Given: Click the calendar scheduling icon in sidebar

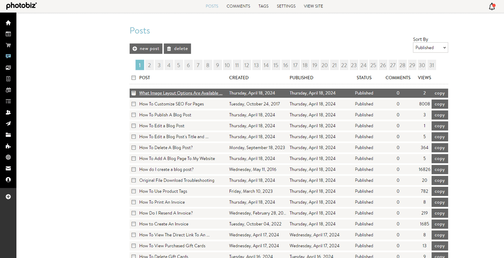Looking at the screenshot, I should point(8,90).
